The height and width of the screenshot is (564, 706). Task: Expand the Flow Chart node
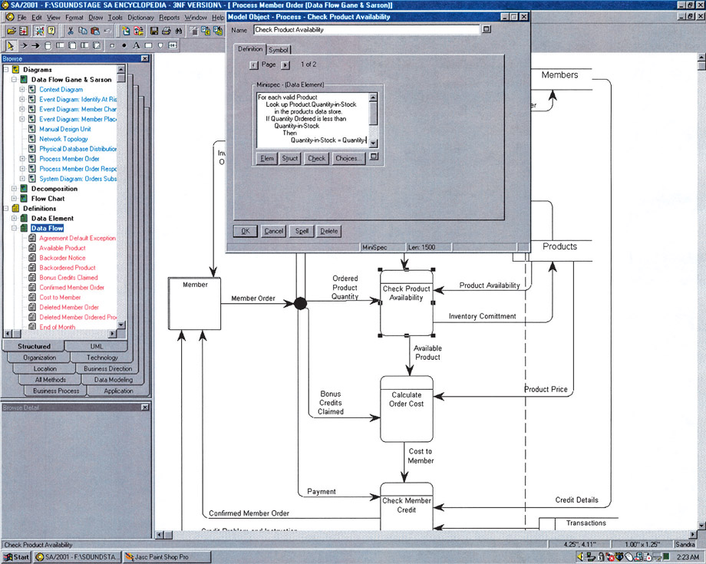[14, 198]
